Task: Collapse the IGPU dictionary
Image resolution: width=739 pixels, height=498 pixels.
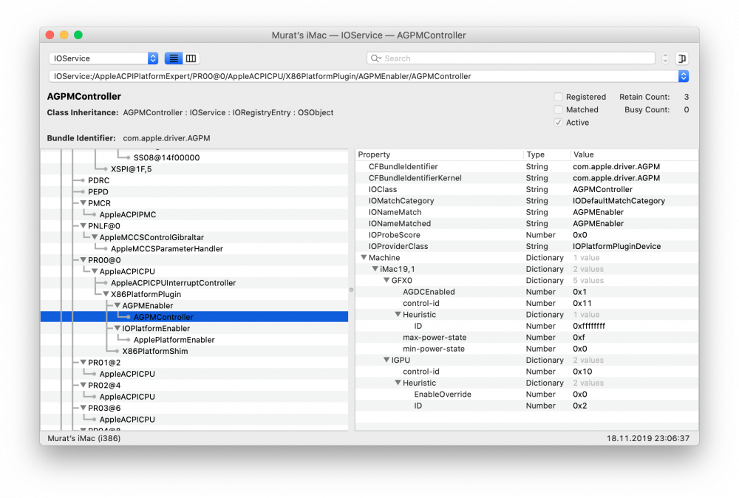Action: pyautogui.click(x=386, y=360)
